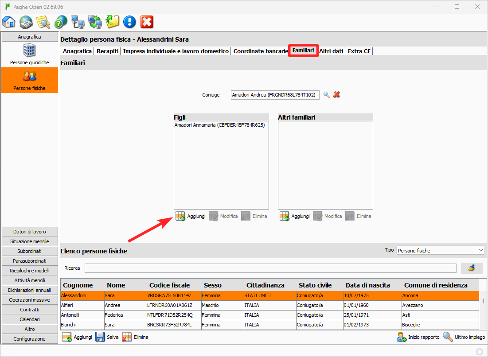Screen dimensions: 488x357
Task: Open online help globe question icon
Action: pos(61,22)
